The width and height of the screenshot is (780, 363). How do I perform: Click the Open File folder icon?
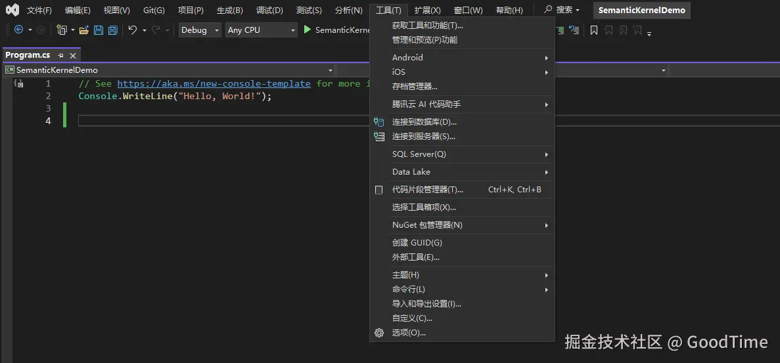(84, 30)
